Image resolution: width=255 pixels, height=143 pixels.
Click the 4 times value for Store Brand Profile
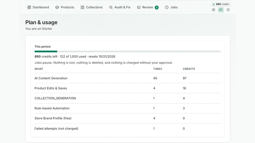(x=154, y=118)
